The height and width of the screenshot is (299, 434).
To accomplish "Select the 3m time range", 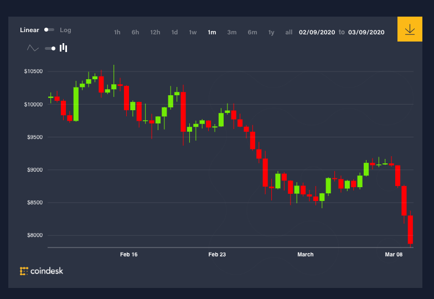I will pos(231,32).
